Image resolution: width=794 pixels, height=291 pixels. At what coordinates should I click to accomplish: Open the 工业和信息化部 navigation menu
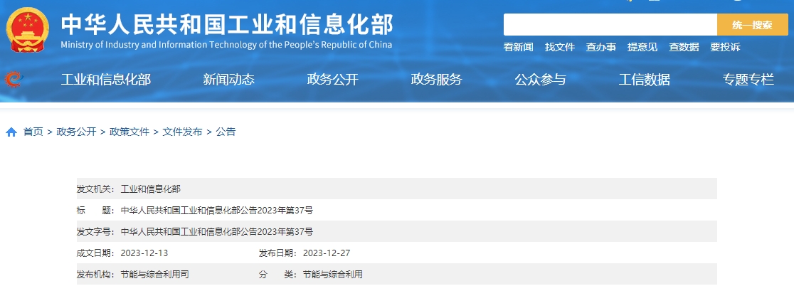pos(106,80)
